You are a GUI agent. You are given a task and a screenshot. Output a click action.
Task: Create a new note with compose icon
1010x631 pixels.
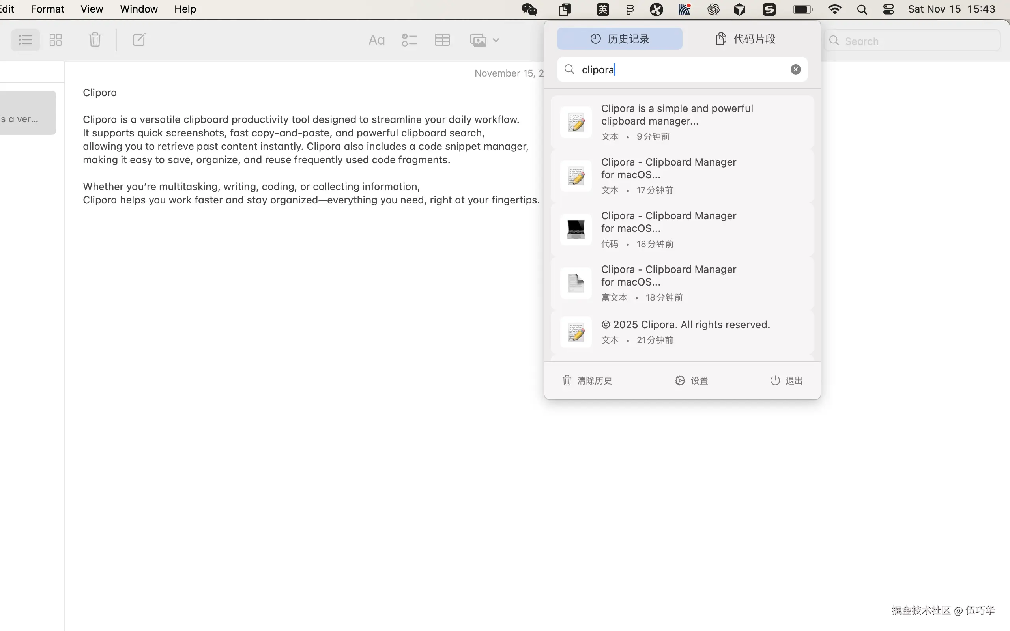138,40
